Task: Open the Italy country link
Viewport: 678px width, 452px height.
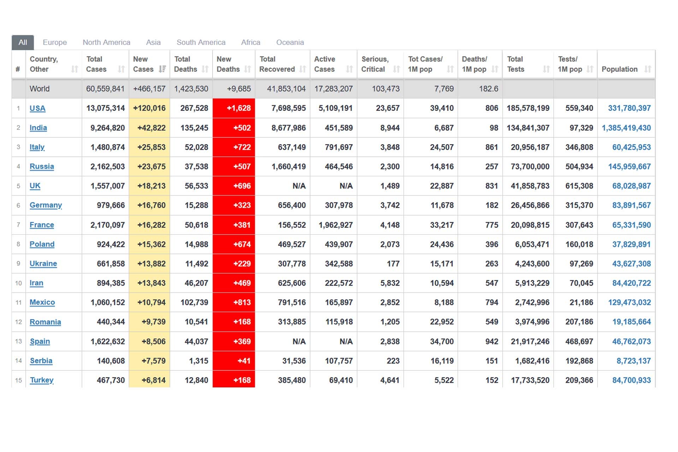Action: [x=37, y=147]
